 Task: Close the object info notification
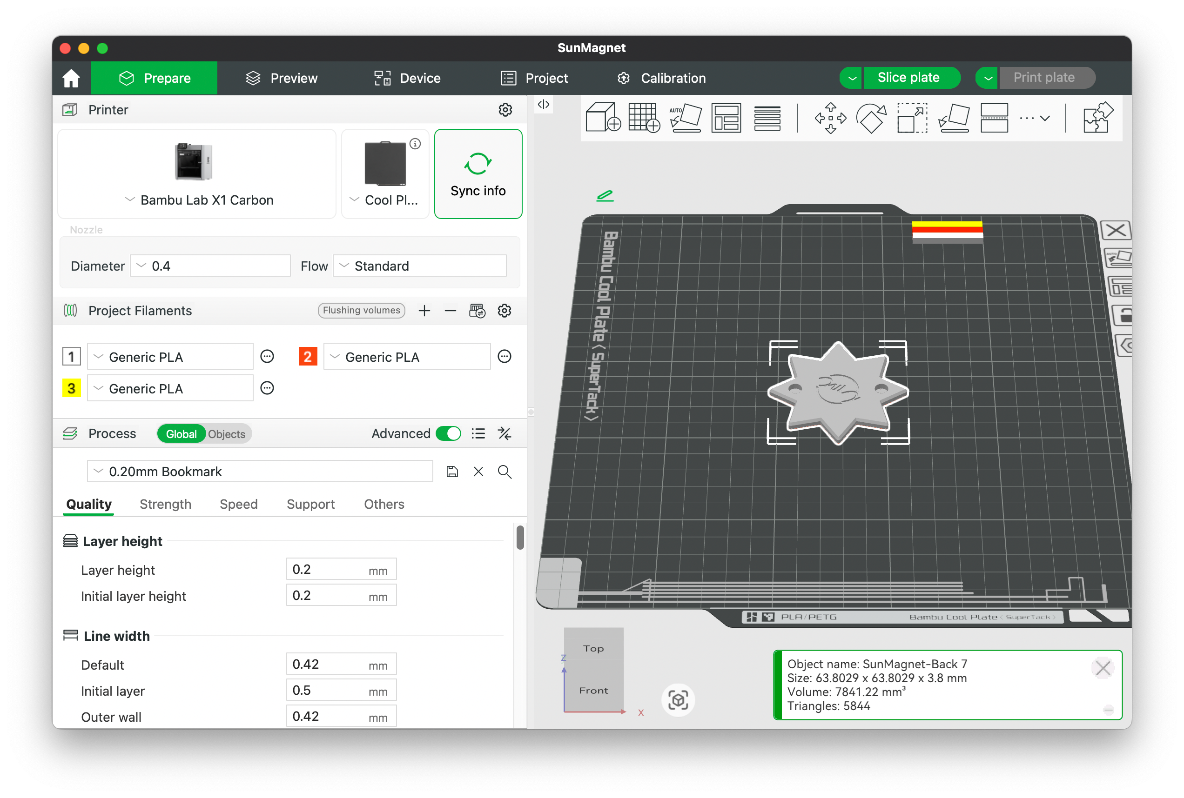click(x=1103, y=667)
